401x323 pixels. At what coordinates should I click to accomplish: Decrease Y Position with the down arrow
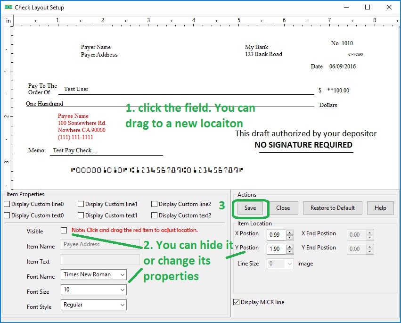click(x=290, y=251)
